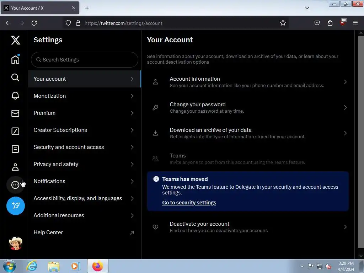Viewport: 364px width, 273px height.
Task: Open uBlock extension icon with 80 badge
Action: tap(343, 22)
